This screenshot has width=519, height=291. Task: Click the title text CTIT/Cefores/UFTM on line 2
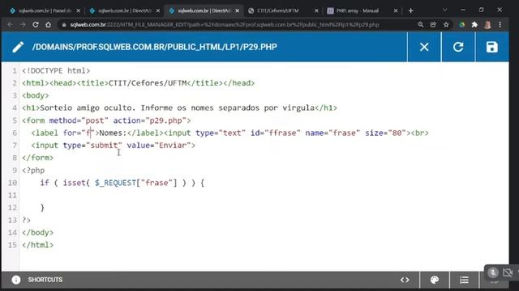148,82
